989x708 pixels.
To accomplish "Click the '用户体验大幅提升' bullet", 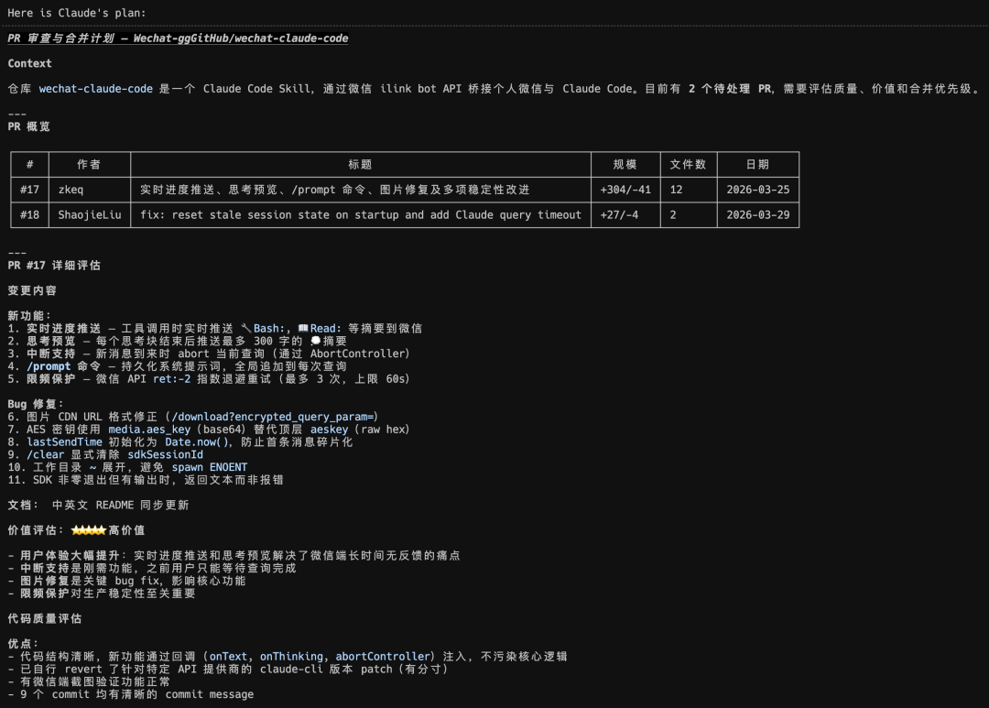I will pos(234,555).
